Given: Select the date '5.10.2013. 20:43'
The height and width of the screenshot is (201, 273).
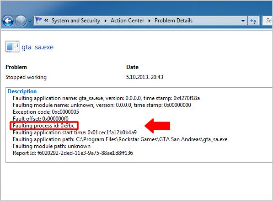Looking at the screenshot, I should [145, 77].
